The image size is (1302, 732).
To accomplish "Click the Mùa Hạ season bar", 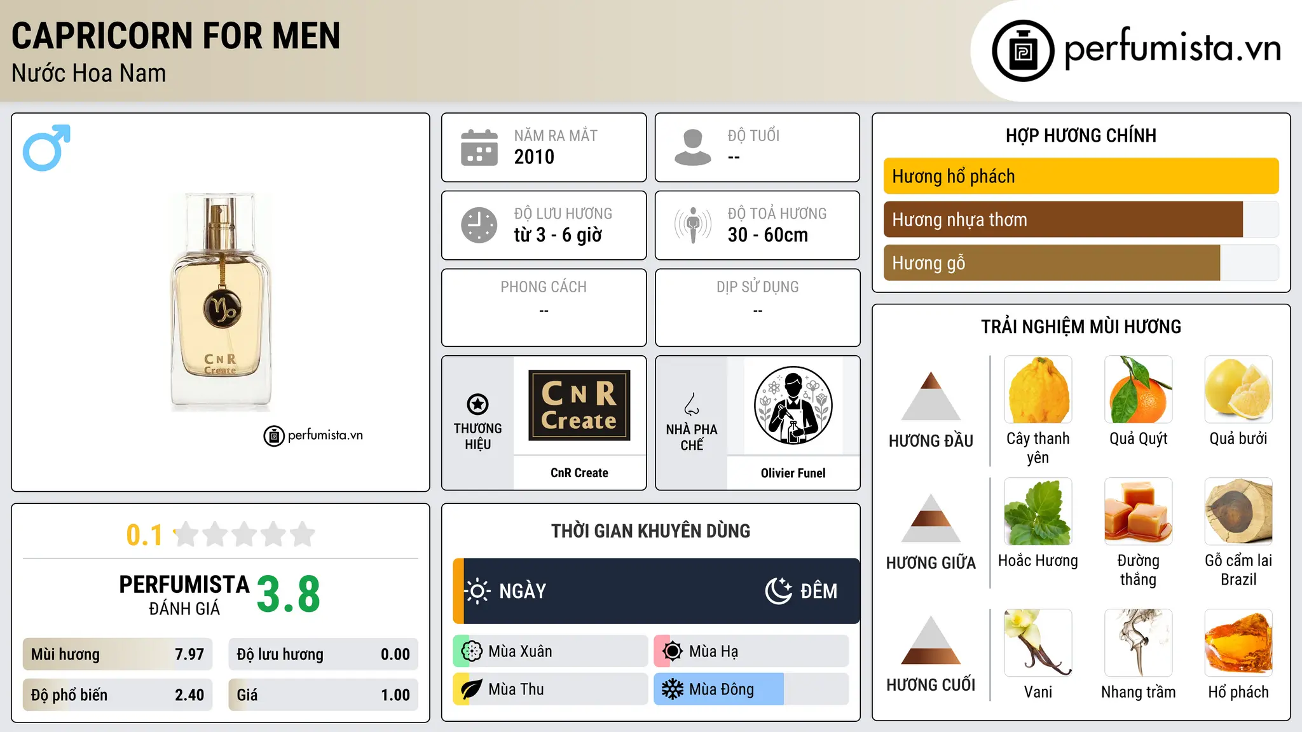I will (x=751, y=651).
